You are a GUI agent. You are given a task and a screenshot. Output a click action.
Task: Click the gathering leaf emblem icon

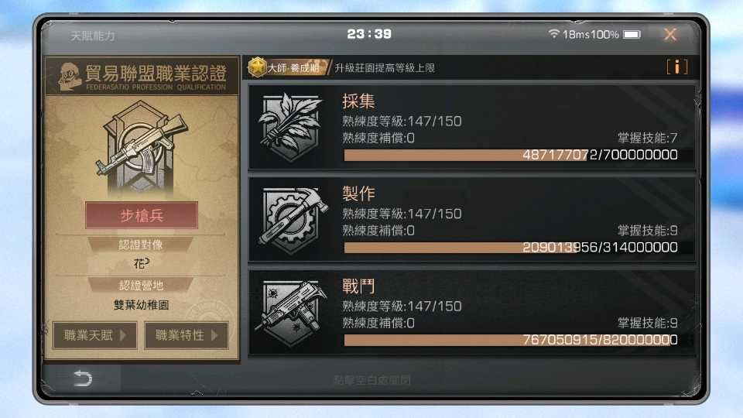[290, 127]
